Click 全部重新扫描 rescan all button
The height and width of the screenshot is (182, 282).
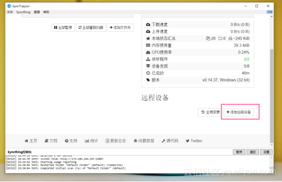(x=91, y=27)
